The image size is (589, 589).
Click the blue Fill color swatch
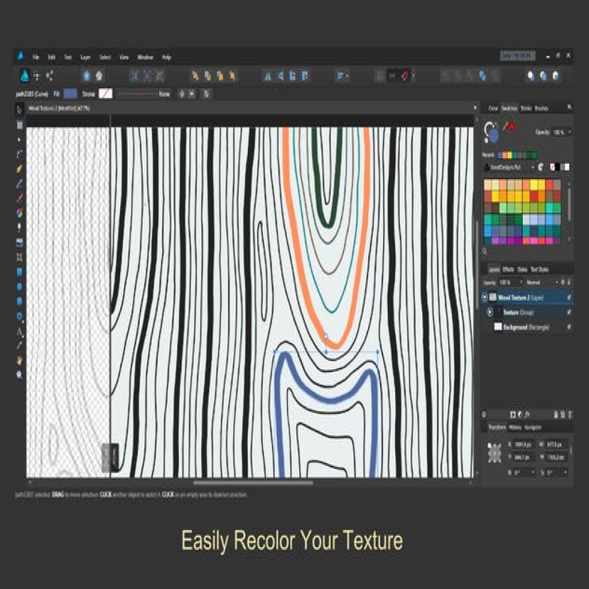(70, 94)
